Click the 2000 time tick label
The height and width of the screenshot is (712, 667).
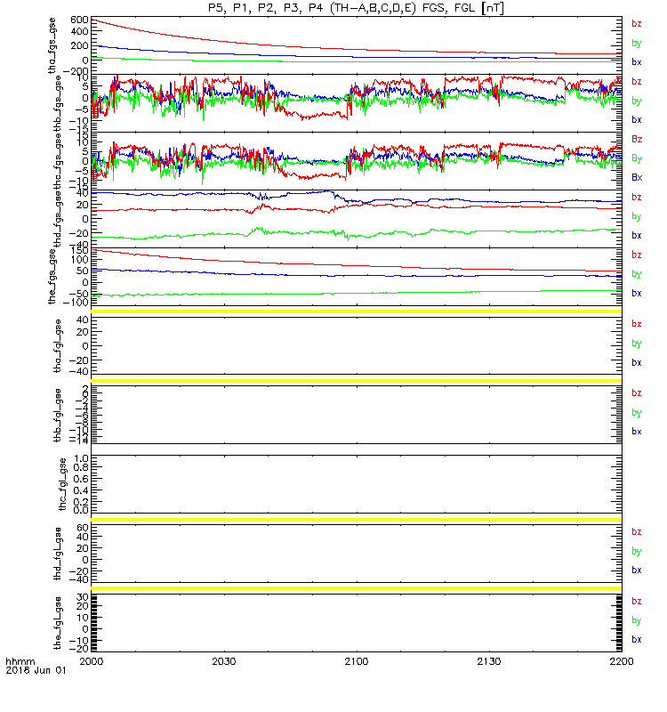click(x=92, y=661)
